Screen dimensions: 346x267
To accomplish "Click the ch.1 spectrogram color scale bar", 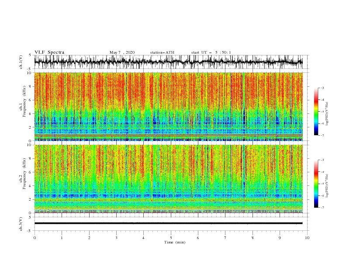I will click(x=316, y=112).
